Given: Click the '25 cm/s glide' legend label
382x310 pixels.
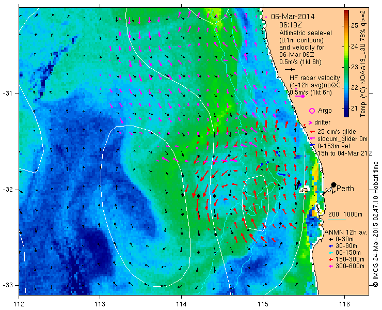Looking at the screenshot, I should [337, 132].
